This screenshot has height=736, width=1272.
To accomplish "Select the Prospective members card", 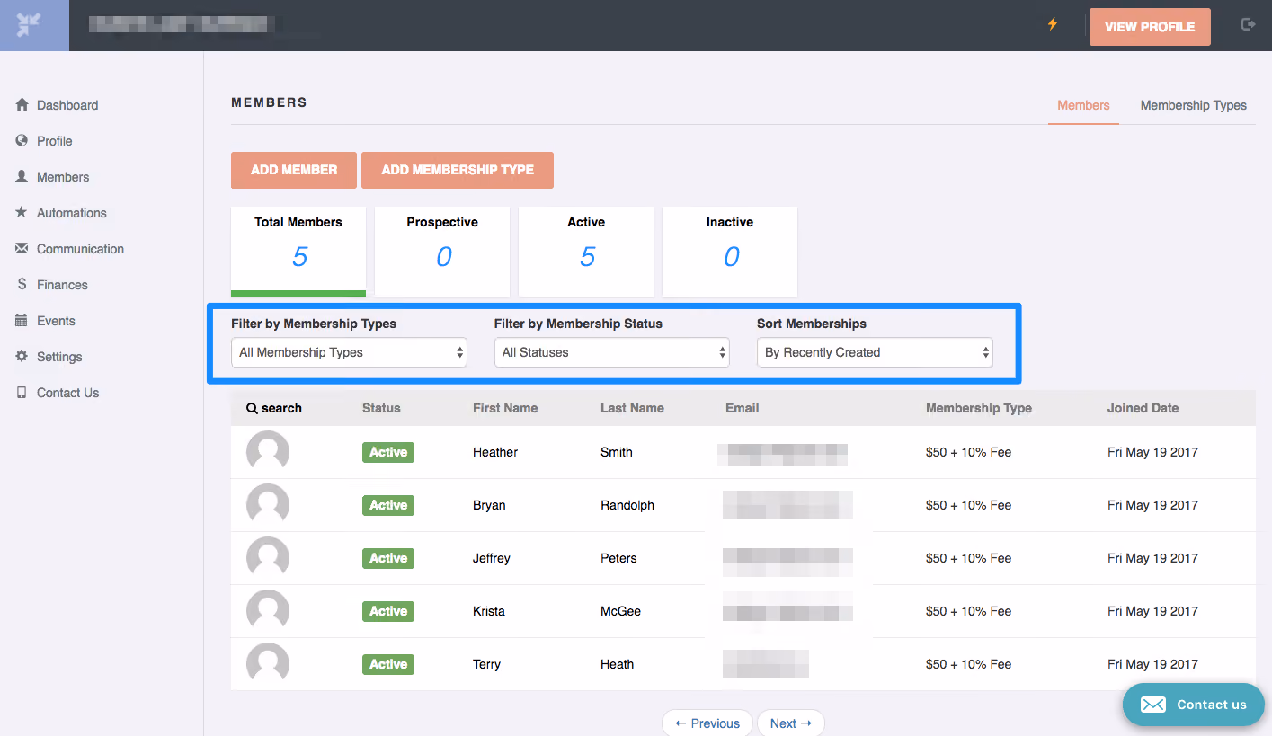I will [442, 251].
